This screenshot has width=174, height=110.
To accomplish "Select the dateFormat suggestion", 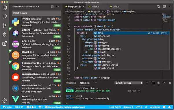I will 131,36.
